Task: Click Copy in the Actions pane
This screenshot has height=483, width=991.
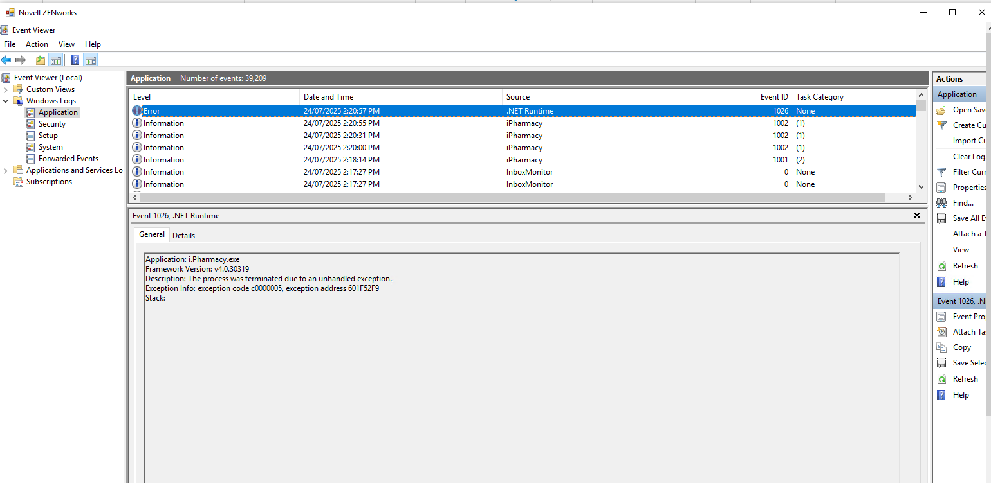Action: click(x=961, y=347)
